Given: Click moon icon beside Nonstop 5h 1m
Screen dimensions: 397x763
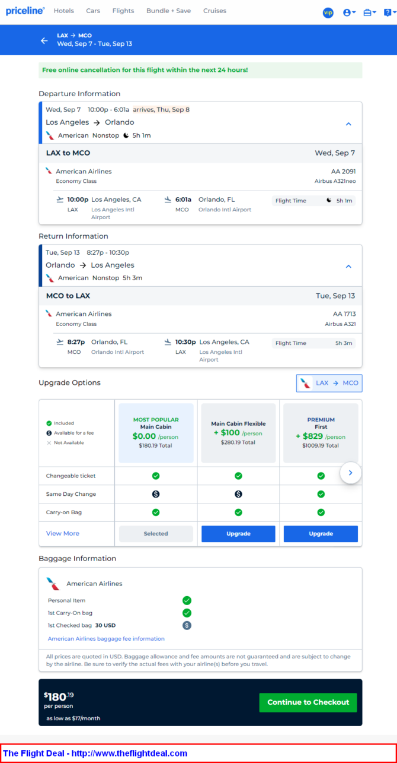Looking at the screenshot, I should click(x=126, y=135).
